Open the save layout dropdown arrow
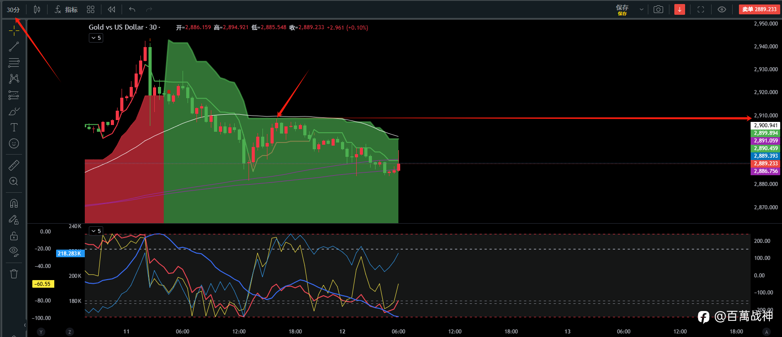The image size is (782, 337). pos(641,9)
